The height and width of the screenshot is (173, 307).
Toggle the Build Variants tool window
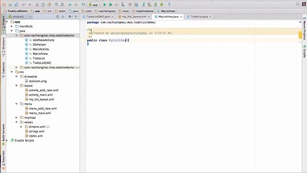pos(3,135)
